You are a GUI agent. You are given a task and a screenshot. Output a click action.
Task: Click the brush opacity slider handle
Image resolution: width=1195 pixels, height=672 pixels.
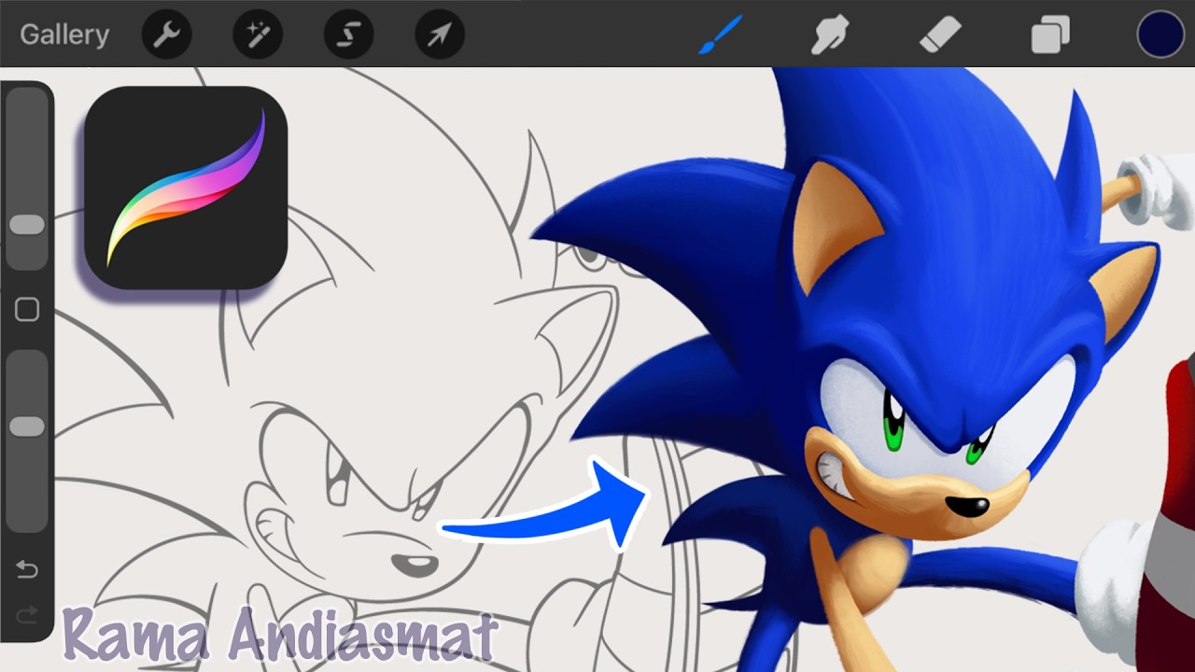coord(27,427)
